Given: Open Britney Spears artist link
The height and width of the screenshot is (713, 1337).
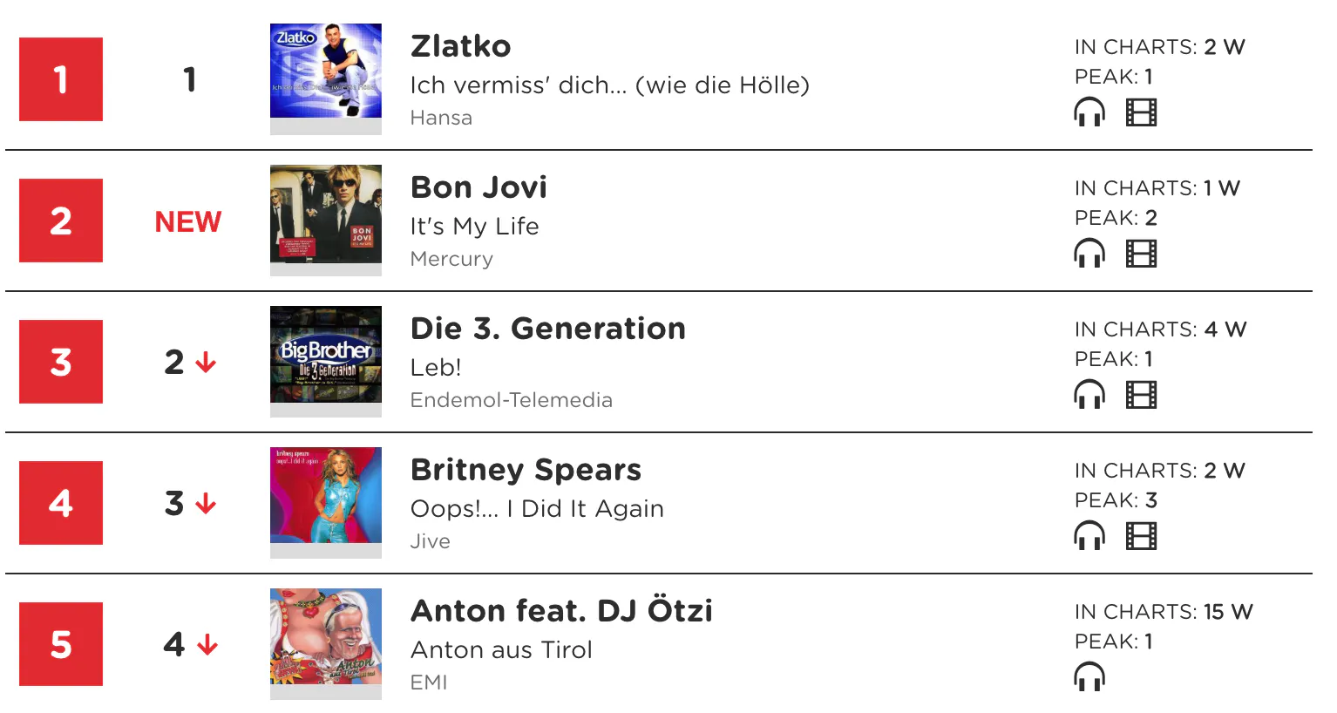Looking at the screenshot, I should click(526, 470).
